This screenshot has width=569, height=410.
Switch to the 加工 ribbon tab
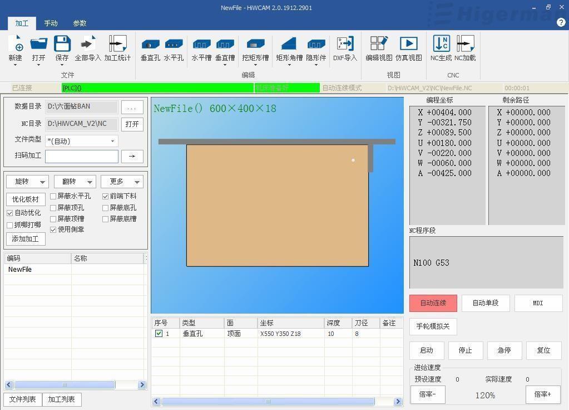tap(22, 23)
